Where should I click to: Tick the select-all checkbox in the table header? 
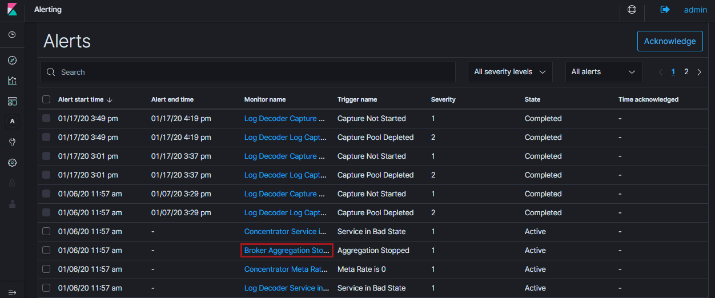[x=46, y=99]
